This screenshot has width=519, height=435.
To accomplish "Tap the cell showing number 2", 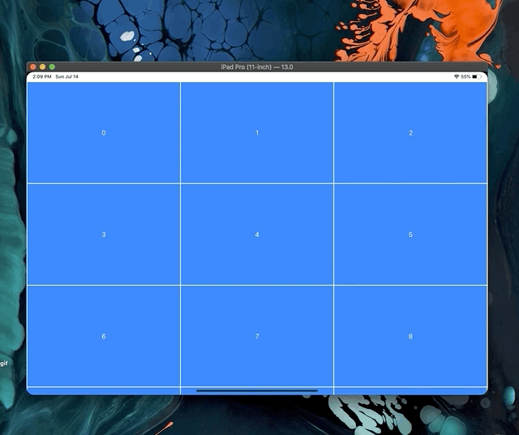I will (x=410, y=132).
